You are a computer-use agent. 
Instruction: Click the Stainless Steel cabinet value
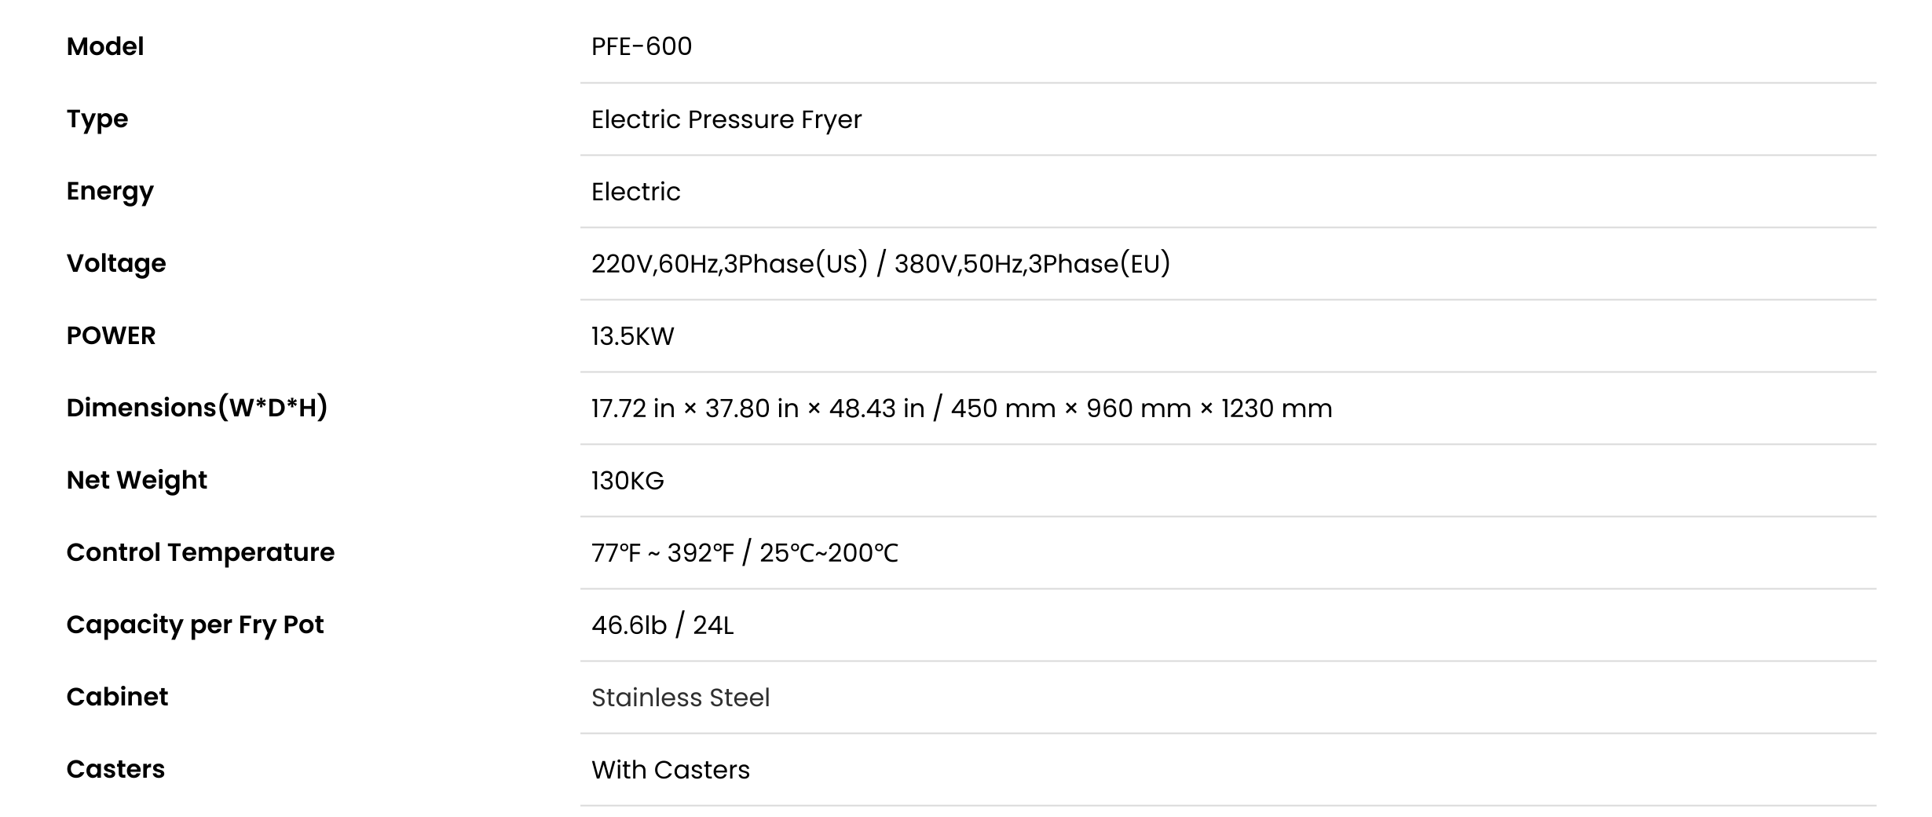(x=681, y=698)
